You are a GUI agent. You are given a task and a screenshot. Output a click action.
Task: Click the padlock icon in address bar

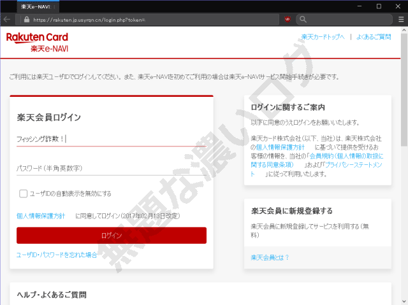[27, 20]
